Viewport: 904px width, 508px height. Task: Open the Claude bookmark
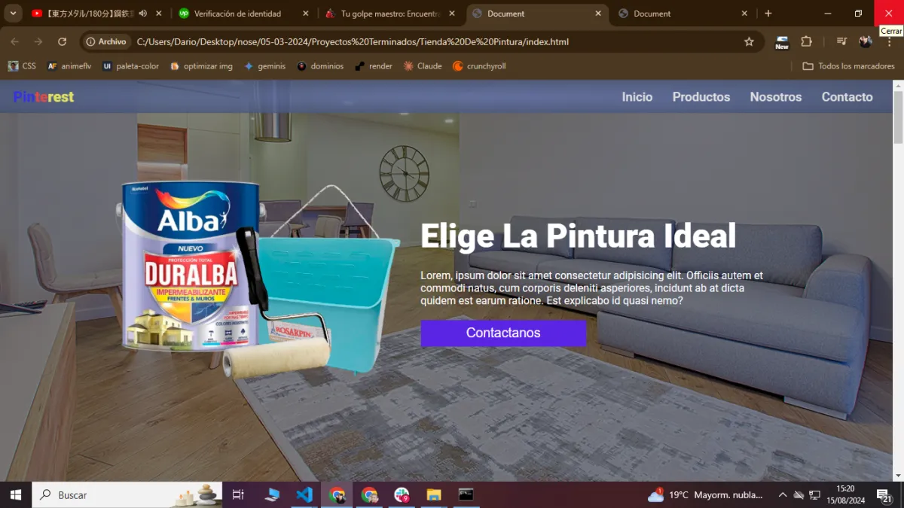click(423, 66)
